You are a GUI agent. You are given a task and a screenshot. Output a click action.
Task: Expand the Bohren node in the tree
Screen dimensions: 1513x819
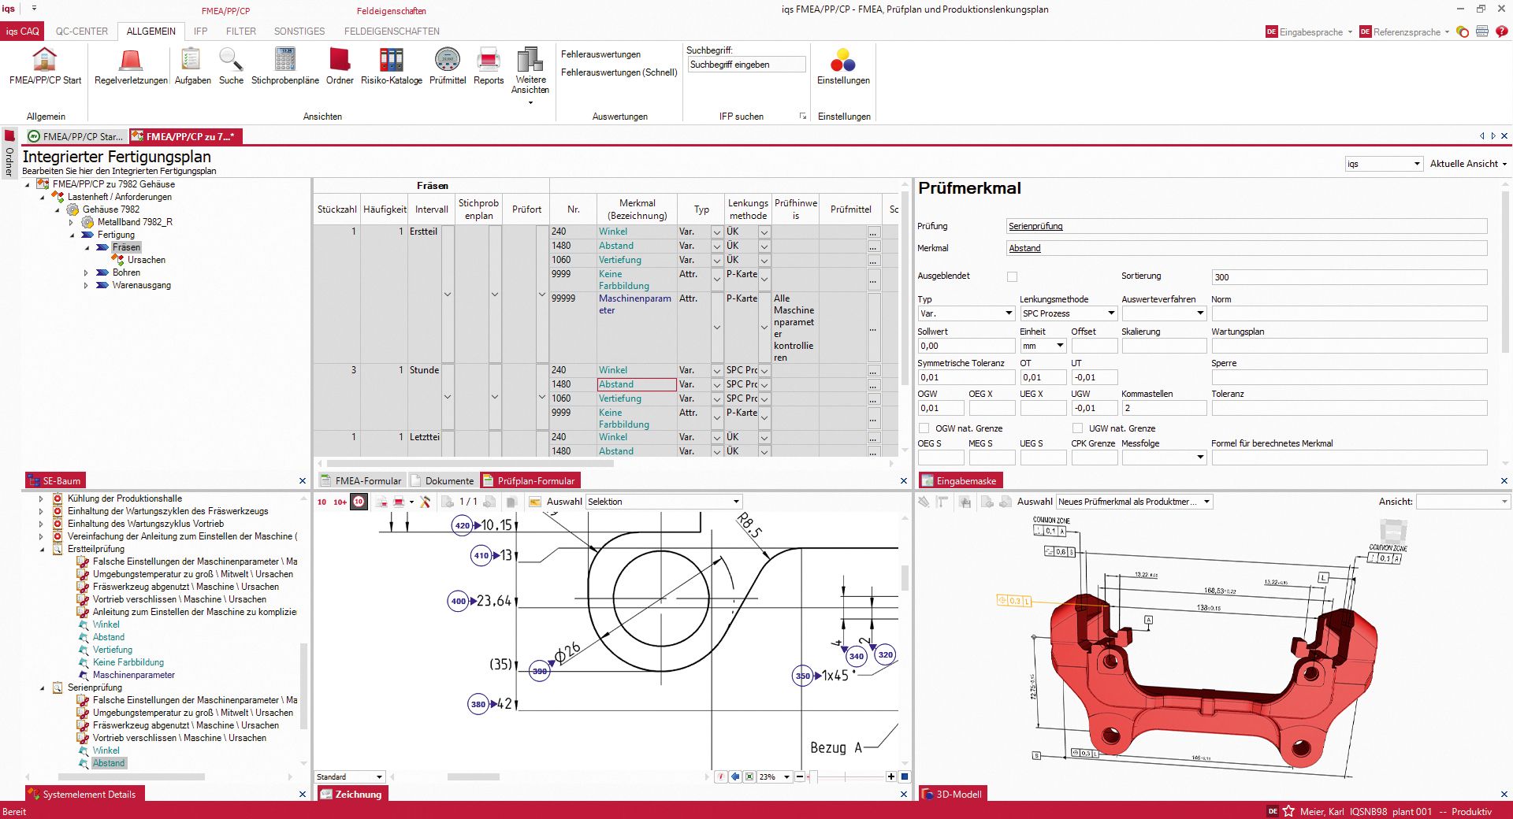coord(87,272)
